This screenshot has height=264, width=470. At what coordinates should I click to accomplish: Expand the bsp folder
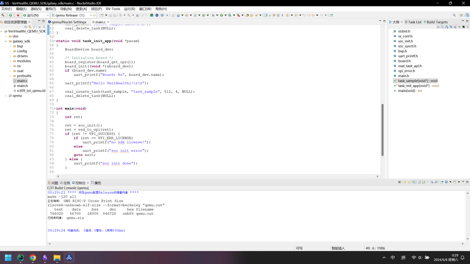coord(10,46)
